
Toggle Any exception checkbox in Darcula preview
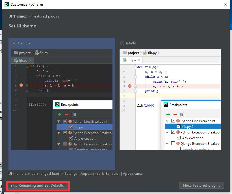point(71,138)
